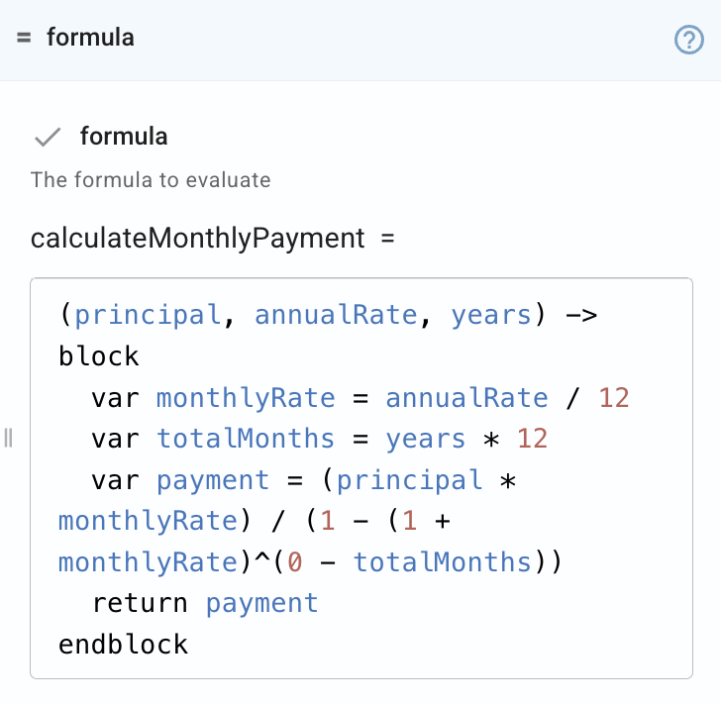Viewport: 721px width, 705px height.
Task: Click "payment" in its var declaration
Action: [x=213, y=480]
